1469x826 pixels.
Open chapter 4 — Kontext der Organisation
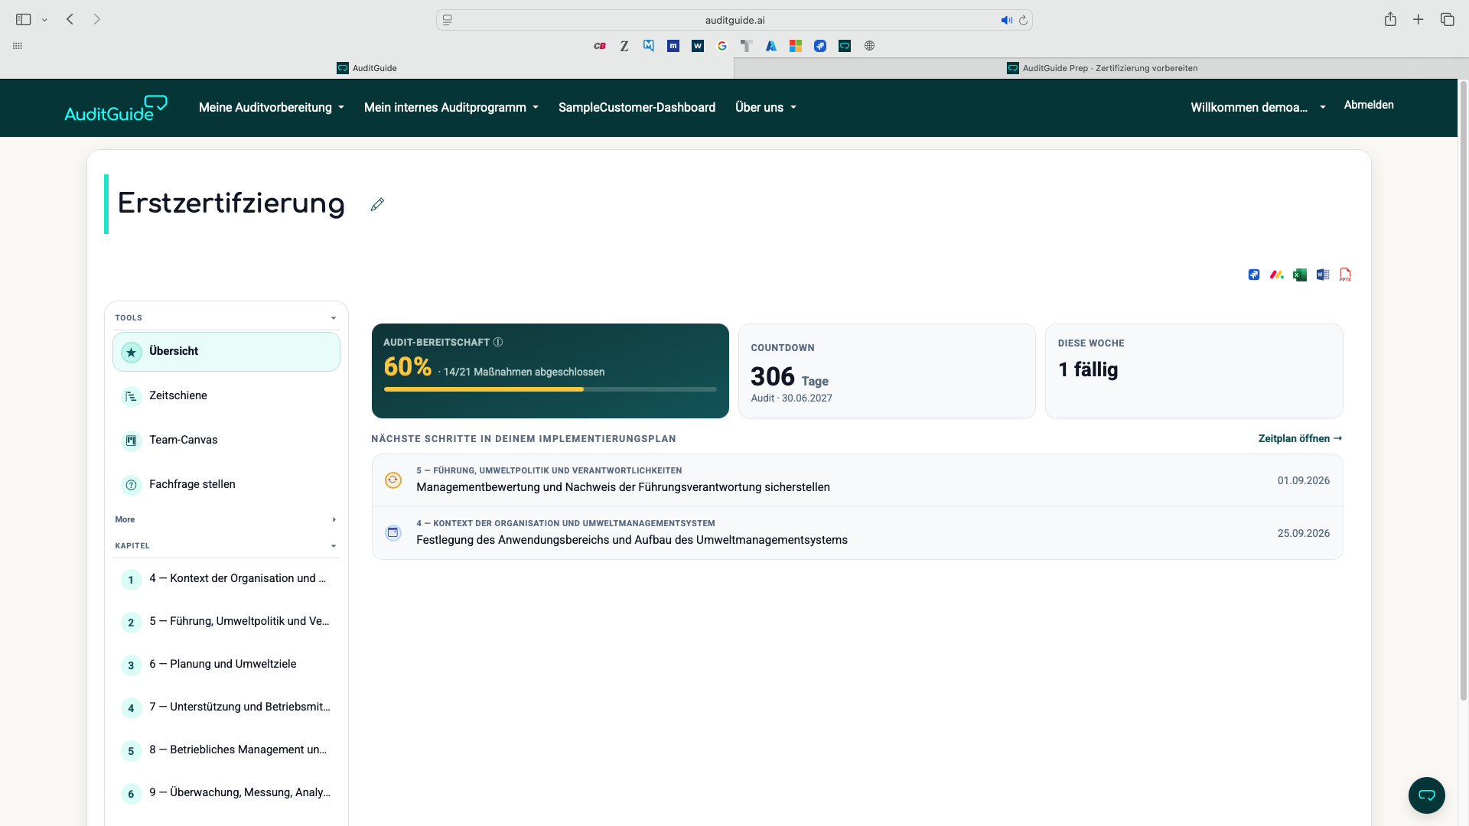coord(226,579)
